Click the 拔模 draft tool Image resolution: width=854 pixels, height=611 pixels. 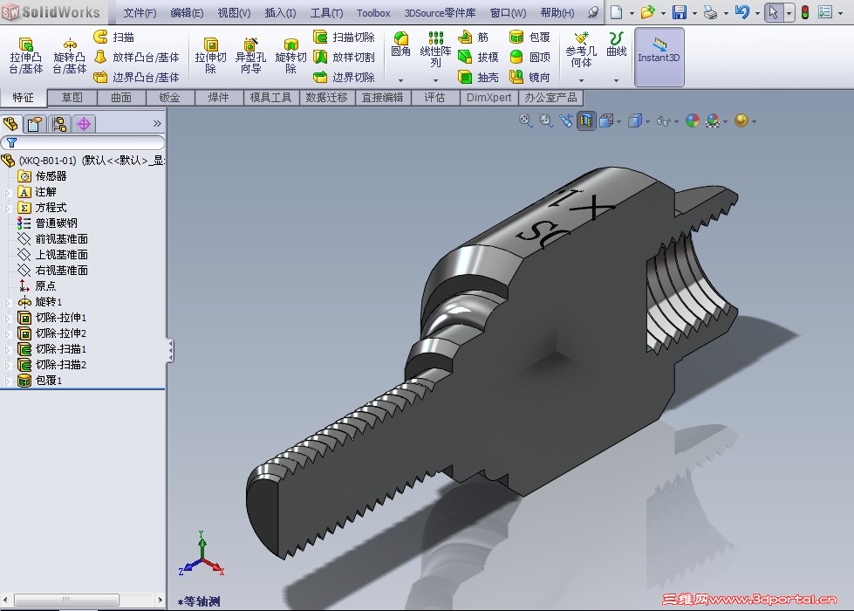click(x=478, y=58)
